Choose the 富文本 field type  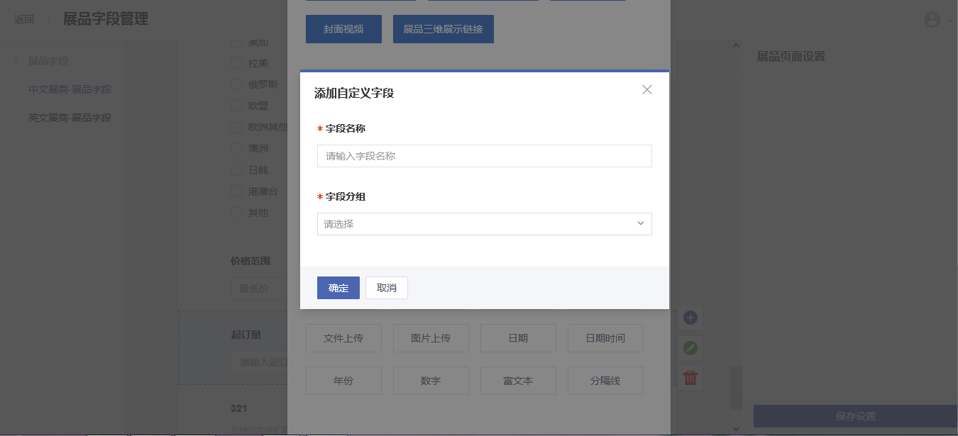coord(518,381)
